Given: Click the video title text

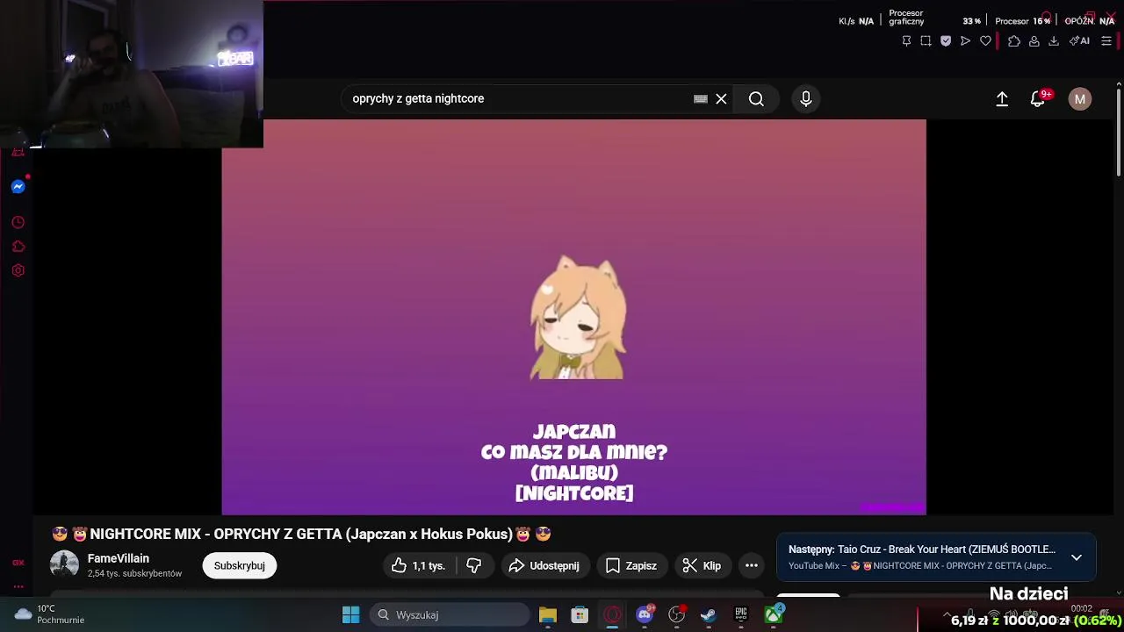Looking at the screenshot, I should pyautogui.click(x=301, y=534).
